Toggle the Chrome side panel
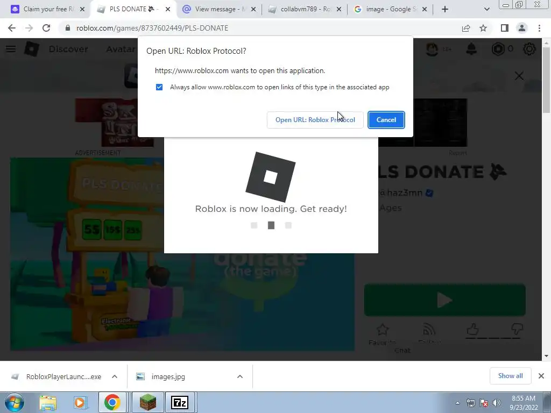This screenshot has height=413, width=551. pyautogui.click(x=505, y=28)
